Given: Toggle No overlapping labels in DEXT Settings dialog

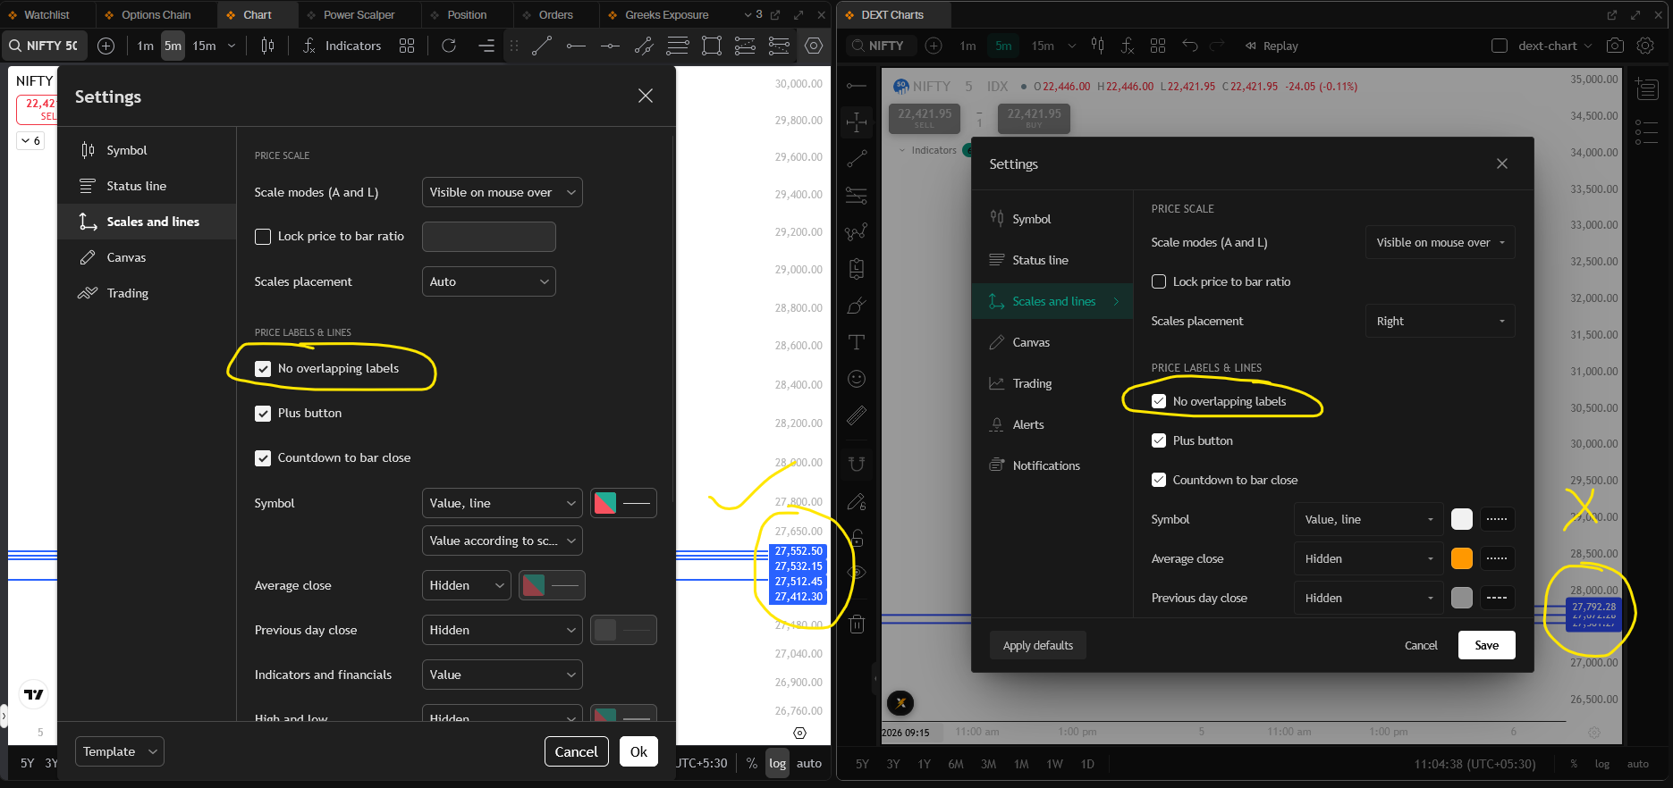Looking at the screenshot, I should (x=1159, y=401).
